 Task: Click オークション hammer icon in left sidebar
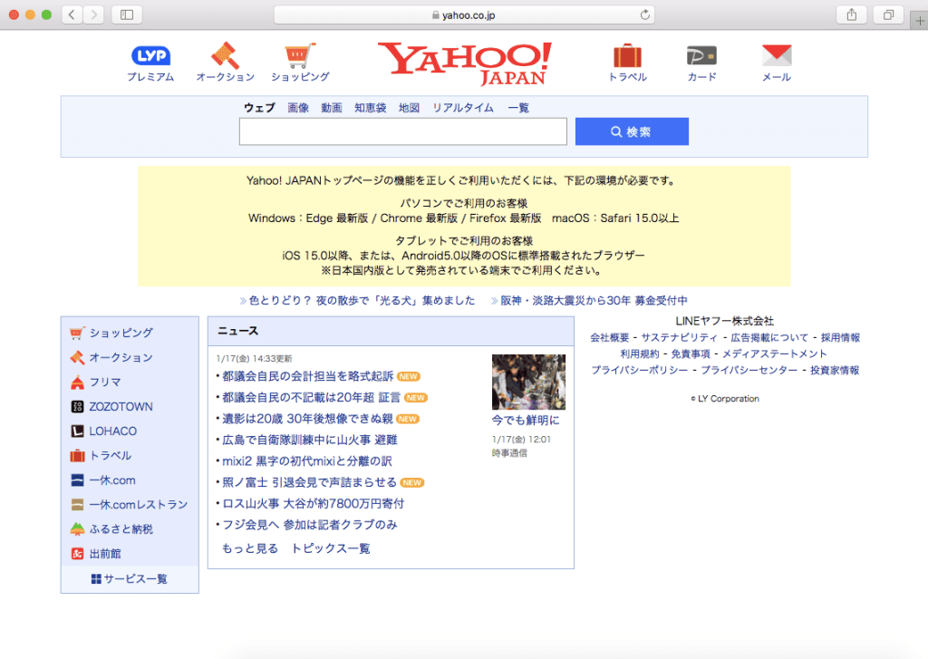77,357
